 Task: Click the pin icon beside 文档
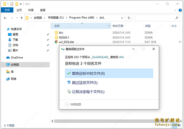tap(48, 45)
